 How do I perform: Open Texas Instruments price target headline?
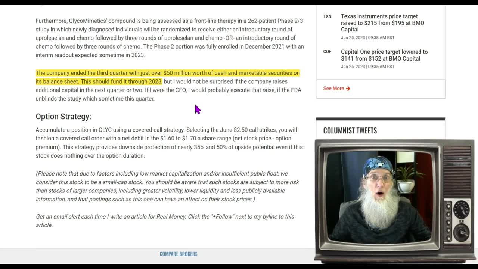click(x=382, y=23)
